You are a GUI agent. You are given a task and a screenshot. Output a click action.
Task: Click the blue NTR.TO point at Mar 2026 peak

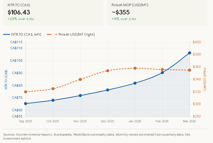[189, 53]
